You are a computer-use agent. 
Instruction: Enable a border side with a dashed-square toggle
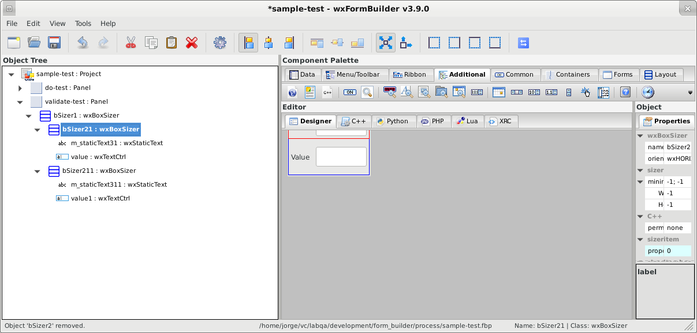point(434,43)
